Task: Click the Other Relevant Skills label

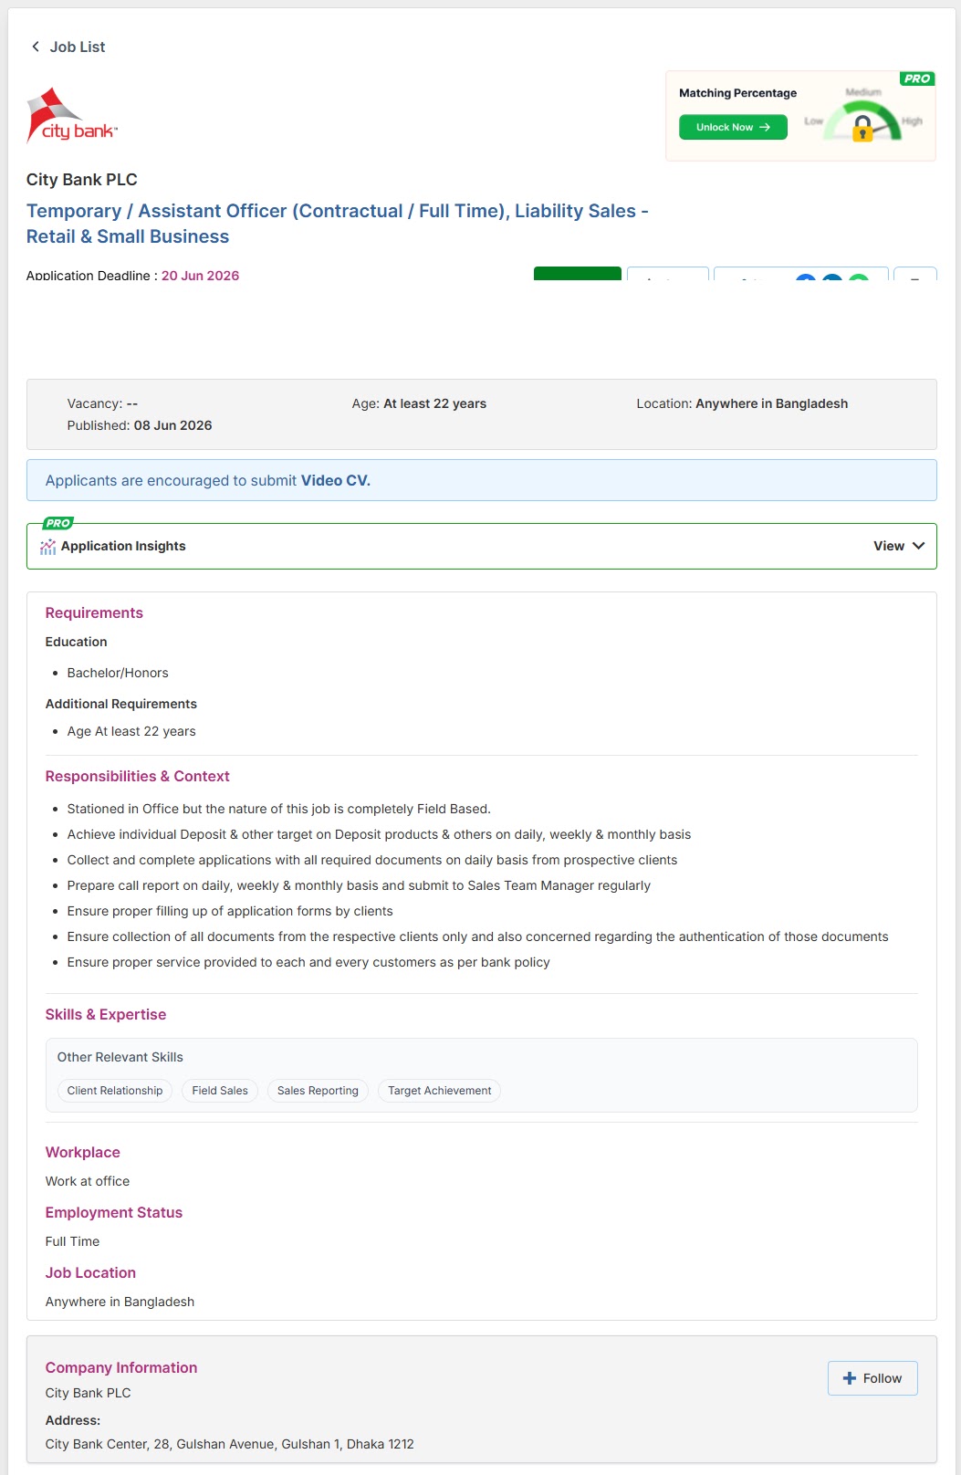Action: tap(120, 1057)
